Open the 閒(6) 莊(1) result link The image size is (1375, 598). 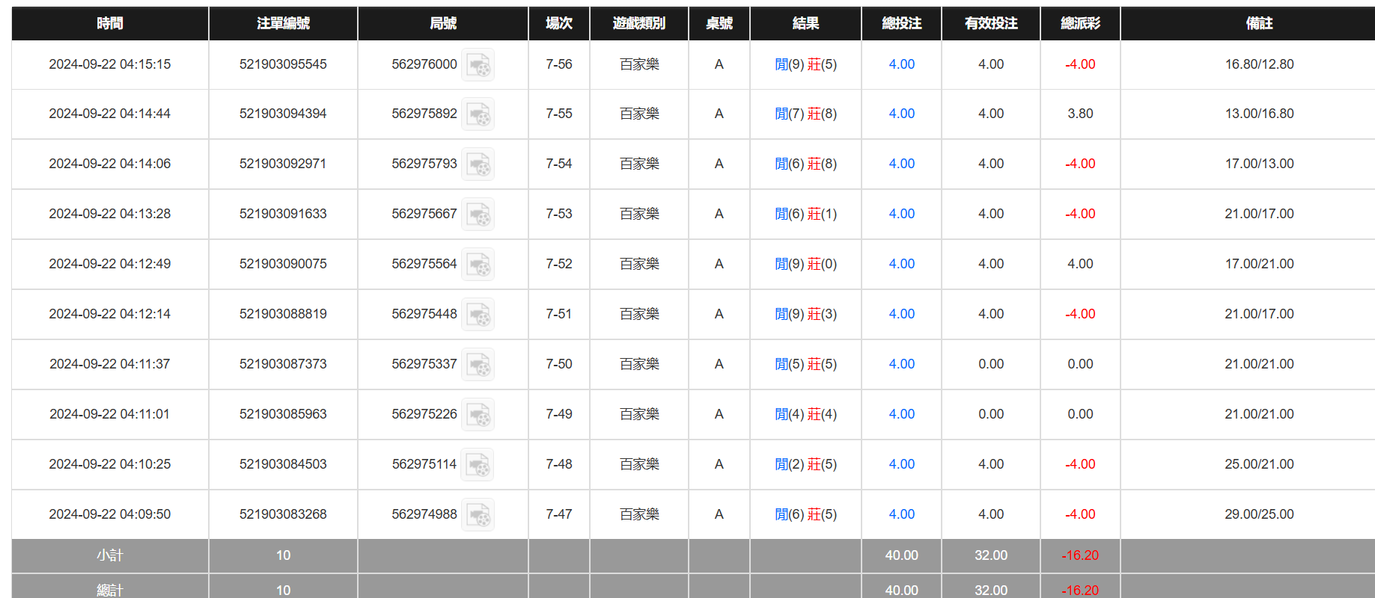805,214
